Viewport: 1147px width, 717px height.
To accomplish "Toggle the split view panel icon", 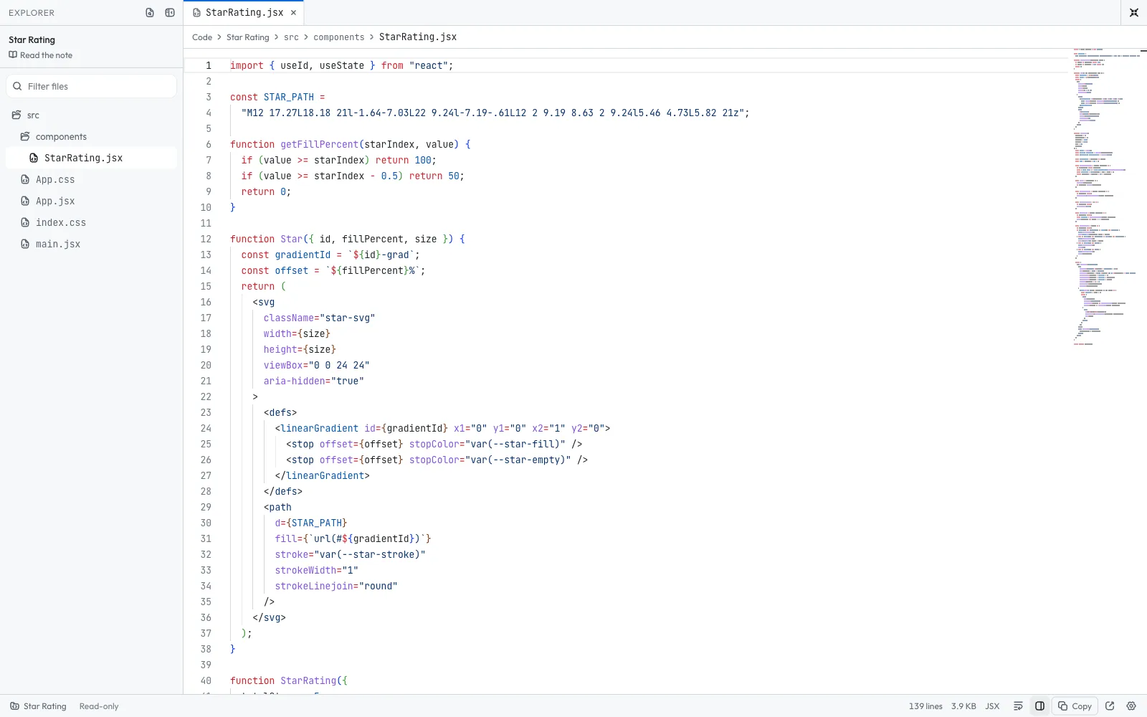I will tap(1039, 706).
